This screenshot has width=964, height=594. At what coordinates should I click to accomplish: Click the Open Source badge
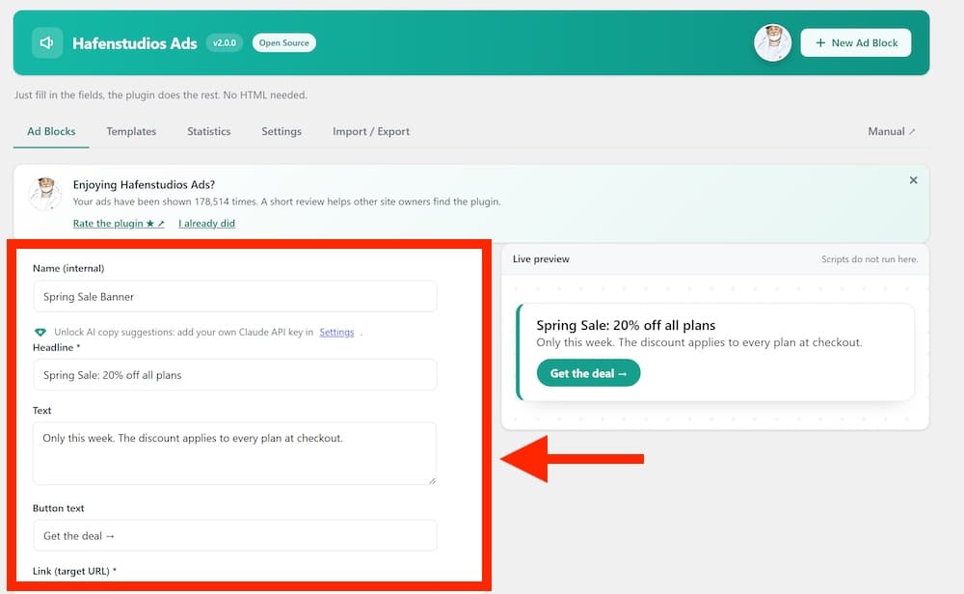(284, 43)
